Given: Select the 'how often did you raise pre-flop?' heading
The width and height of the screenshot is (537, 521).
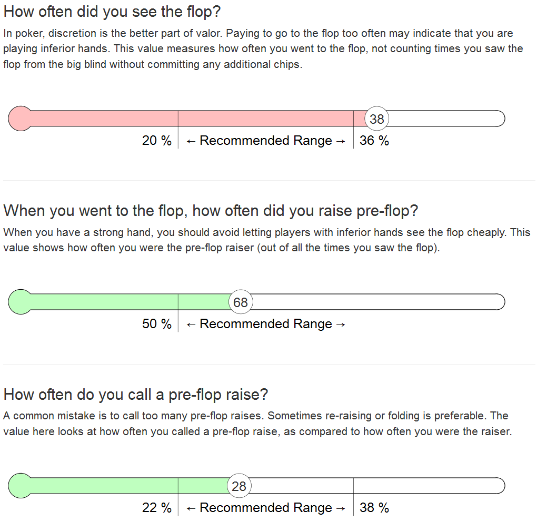Looking at the screenshot, I should click(x=211, y=211).
